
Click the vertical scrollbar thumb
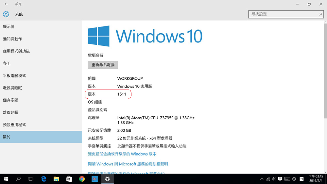pos(325,71)
